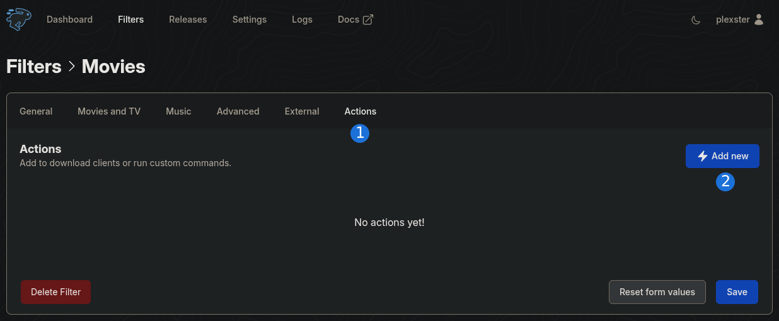The width and height of the screenshot is (779, 321).
Task: Open the Dashboard page
Action: click(69, 20)
